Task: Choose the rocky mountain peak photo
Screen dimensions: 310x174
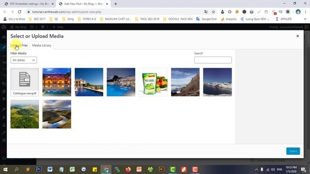Action: (x=185, y=82)
